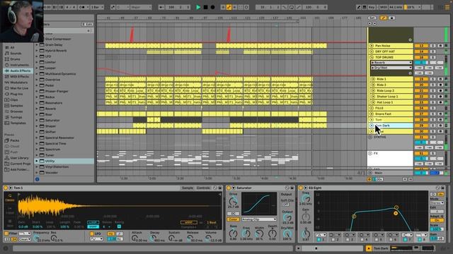Screen dimensions: 453x254
Task: Enable the Filter switch in Tom 1
Action: [6, 234]
